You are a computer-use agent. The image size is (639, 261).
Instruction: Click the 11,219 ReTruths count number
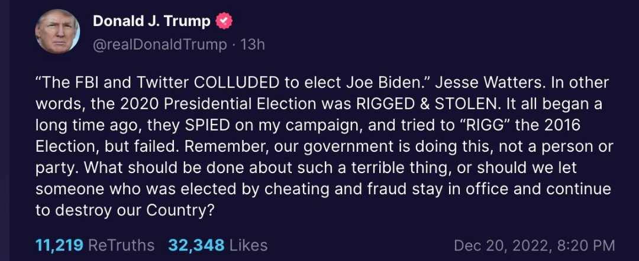(59, 245)
